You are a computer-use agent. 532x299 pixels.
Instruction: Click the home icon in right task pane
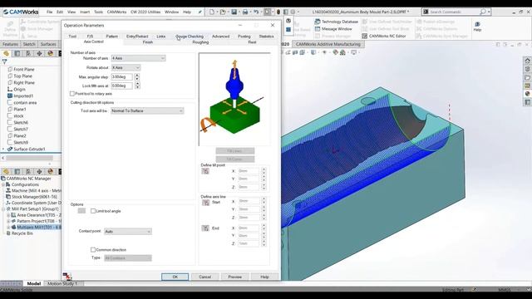527,61
